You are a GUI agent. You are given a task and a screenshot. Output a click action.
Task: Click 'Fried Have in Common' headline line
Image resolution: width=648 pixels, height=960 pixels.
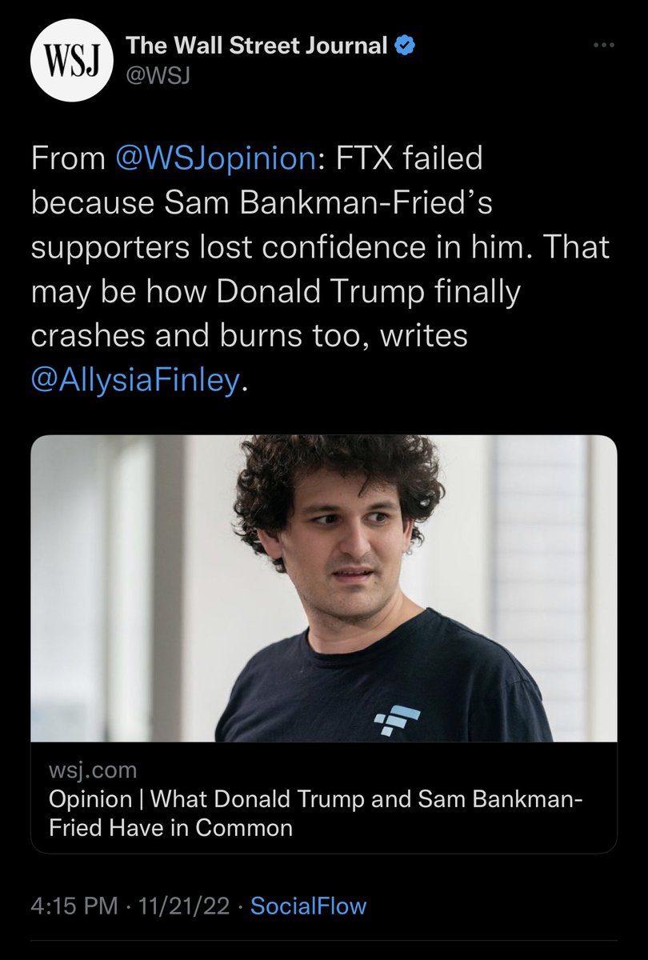tap(170, 826)
